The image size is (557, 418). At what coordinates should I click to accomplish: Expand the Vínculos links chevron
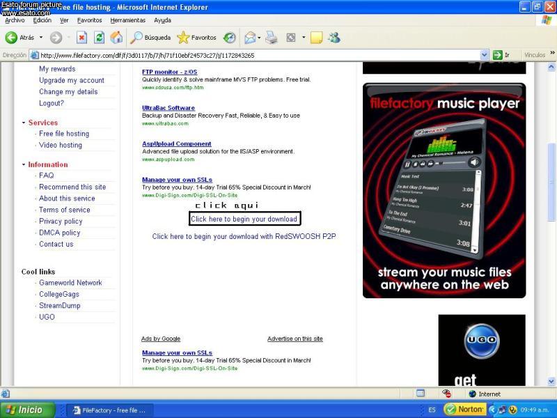[x=552, y=53]
